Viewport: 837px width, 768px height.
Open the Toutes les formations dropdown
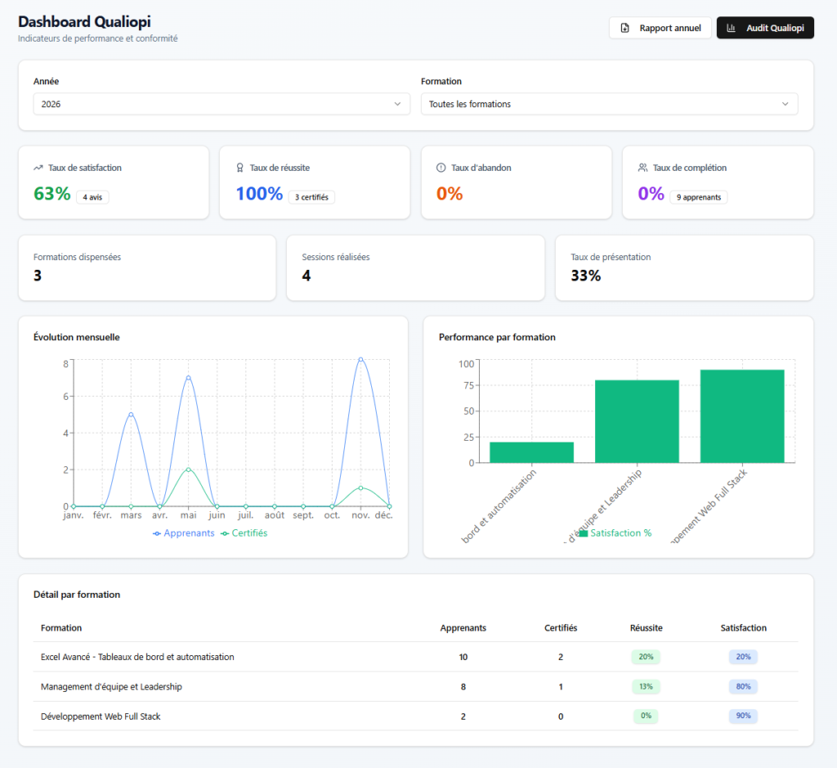point(609,104)
